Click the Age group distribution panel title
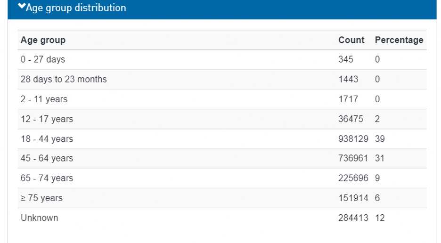 pyautogui.click(x=76, y=8)
